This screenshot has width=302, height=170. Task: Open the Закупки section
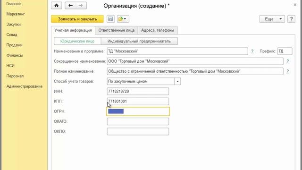(14, 25)
